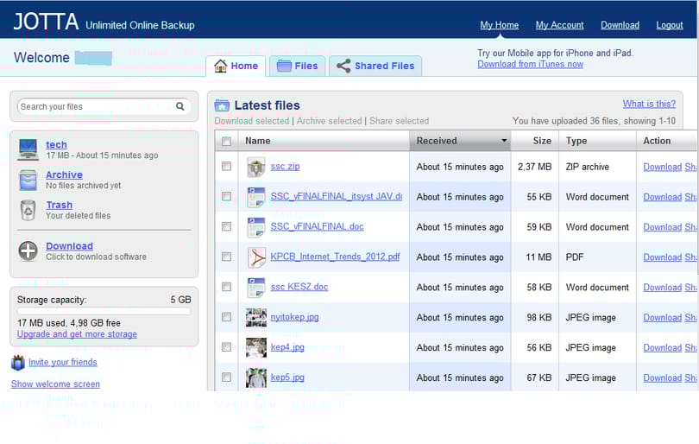699x444 pixels.
Task: Open the Archive link in sidebar
Action: click(64, 175)
